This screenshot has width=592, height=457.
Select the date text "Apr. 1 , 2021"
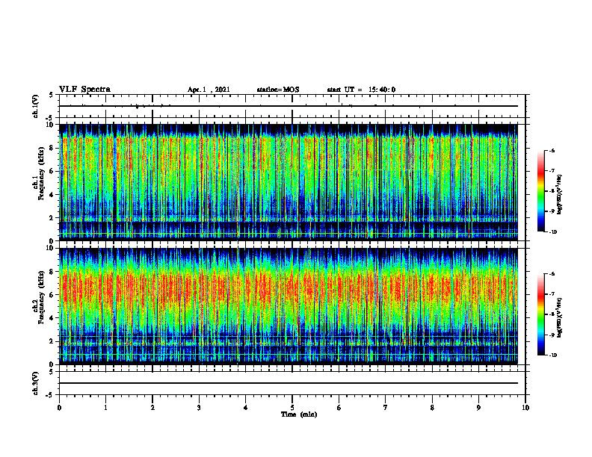click(209, 90)
